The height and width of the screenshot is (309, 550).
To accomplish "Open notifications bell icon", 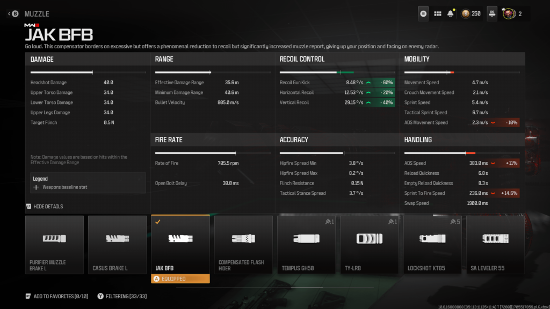I will (x=451, y=13).
